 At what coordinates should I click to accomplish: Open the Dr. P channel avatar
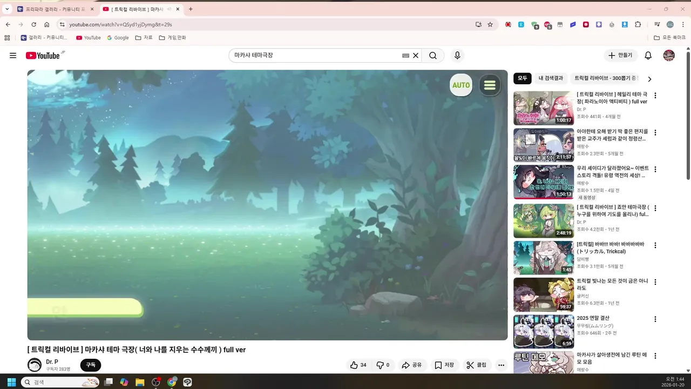(35, 365)
